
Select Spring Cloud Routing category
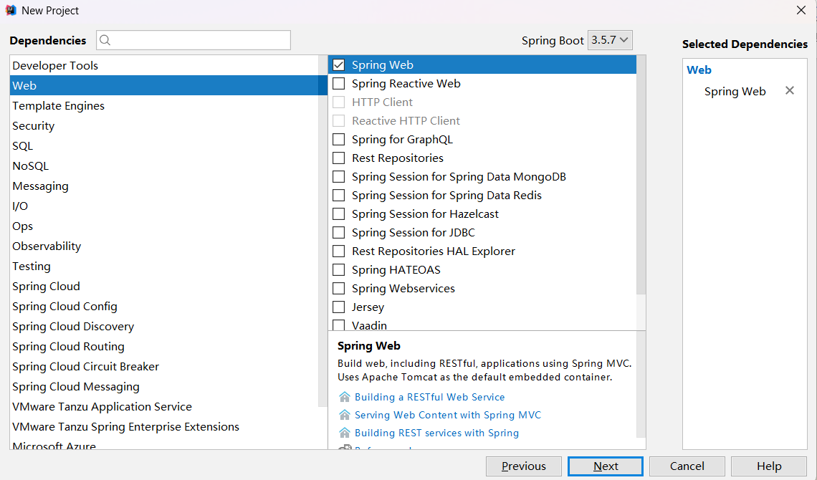[x=164, y=346]
